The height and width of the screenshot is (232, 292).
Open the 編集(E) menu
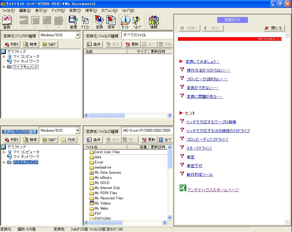point(25,11)
